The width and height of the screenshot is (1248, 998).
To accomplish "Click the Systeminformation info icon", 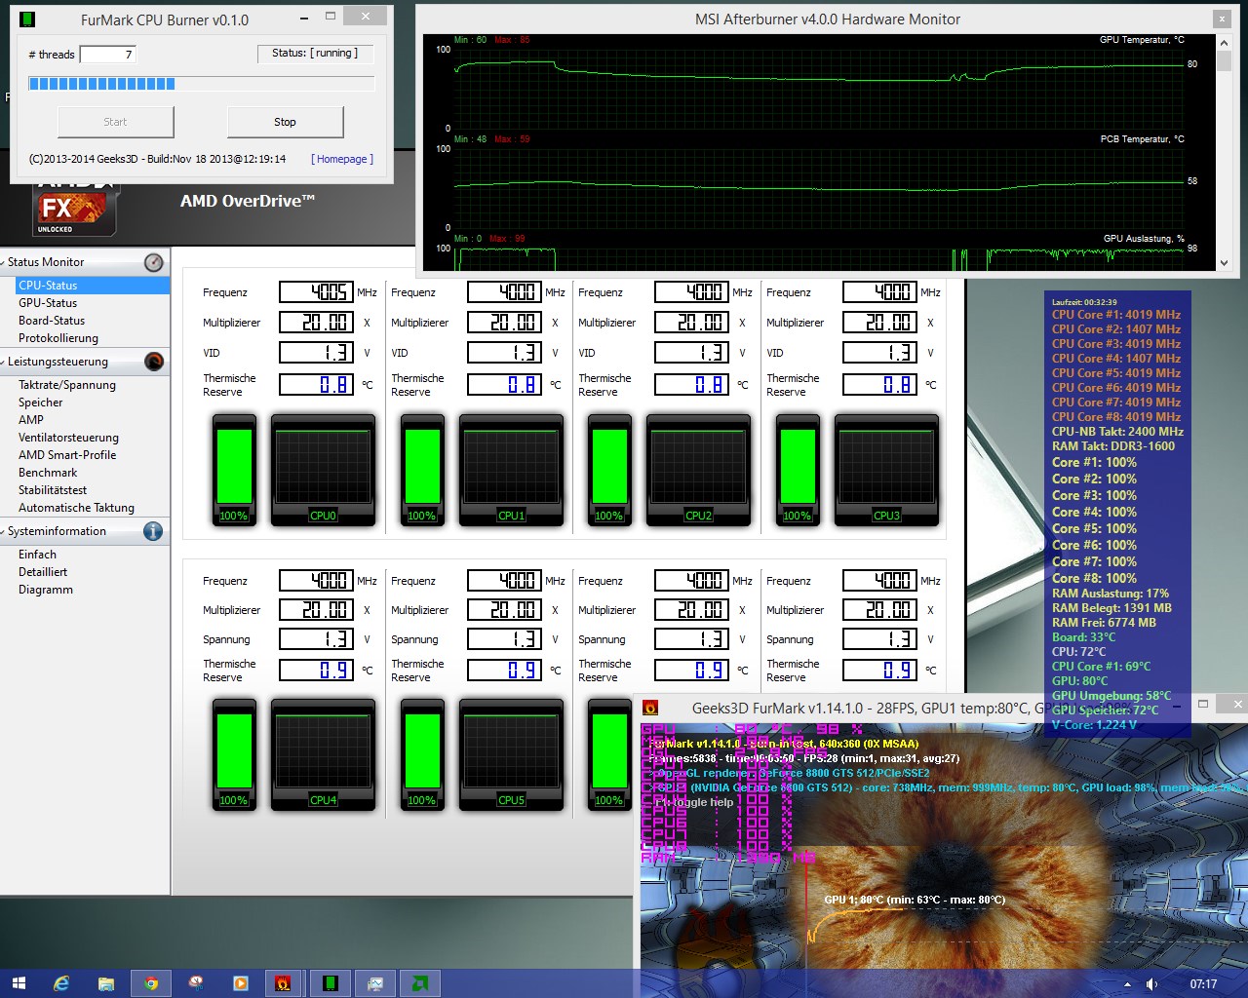I will [x=153, y=531].
